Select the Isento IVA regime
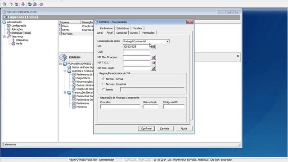 pyautogui.click(x=103, y=90)
